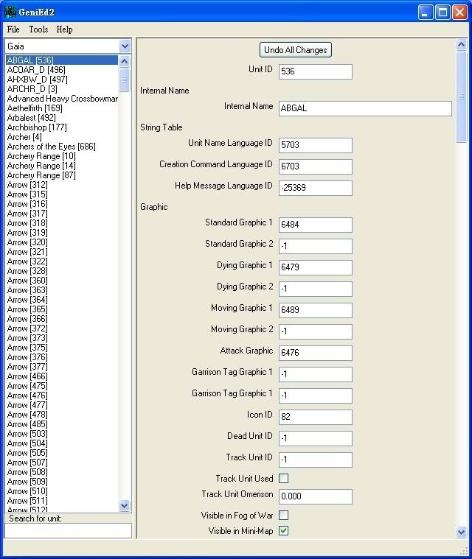
Task: Select Archers of the Eyes [686]
Action: (x=62, y=146)
